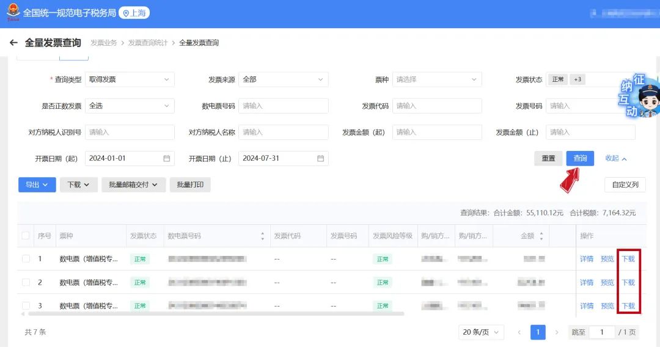Image resolution: width=660 pixels, height=350 pixels.
Task: Open the 是否正数发票 dropdown
Action: 130,106
